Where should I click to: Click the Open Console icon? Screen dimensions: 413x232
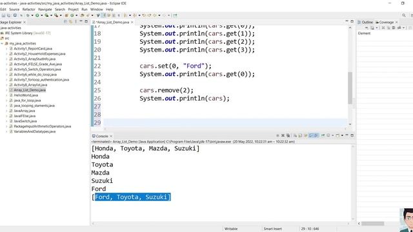337,135
